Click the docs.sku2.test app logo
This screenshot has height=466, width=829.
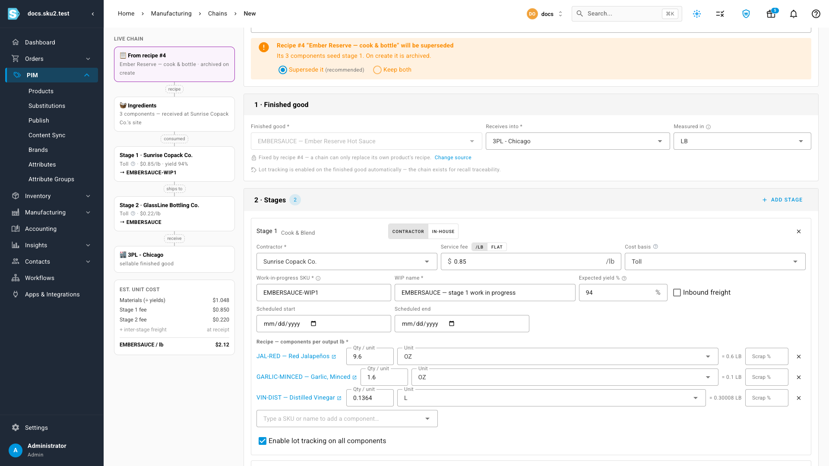click(14, 14)
